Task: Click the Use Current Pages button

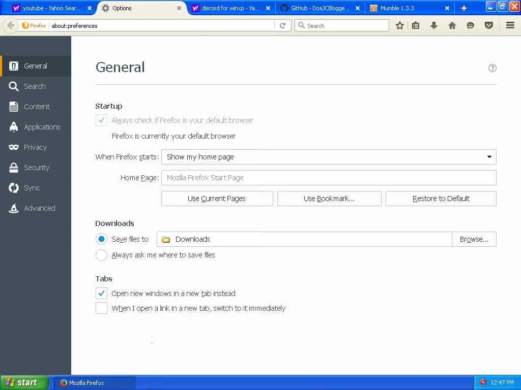Action: point(217,199)
